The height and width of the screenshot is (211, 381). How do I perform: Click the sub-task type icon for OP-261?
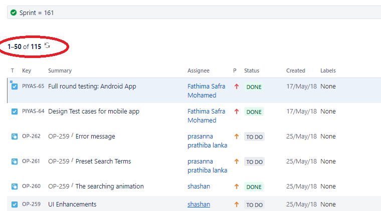click(x=15, y=161)
